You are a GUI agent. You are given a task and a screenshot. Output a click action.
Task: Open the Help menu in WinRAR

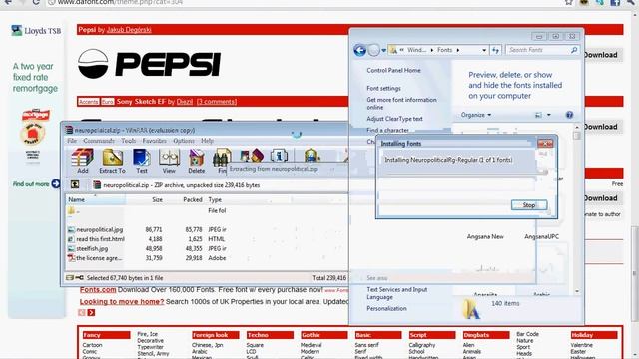[x=207, y=141]
